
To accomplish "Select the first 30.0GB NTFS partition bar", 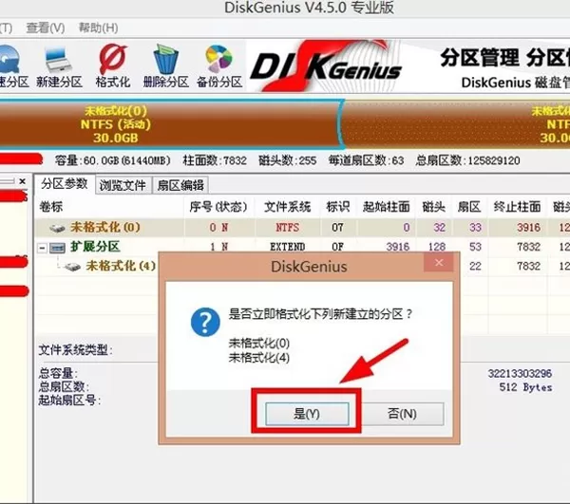I will tap(169, 124).
